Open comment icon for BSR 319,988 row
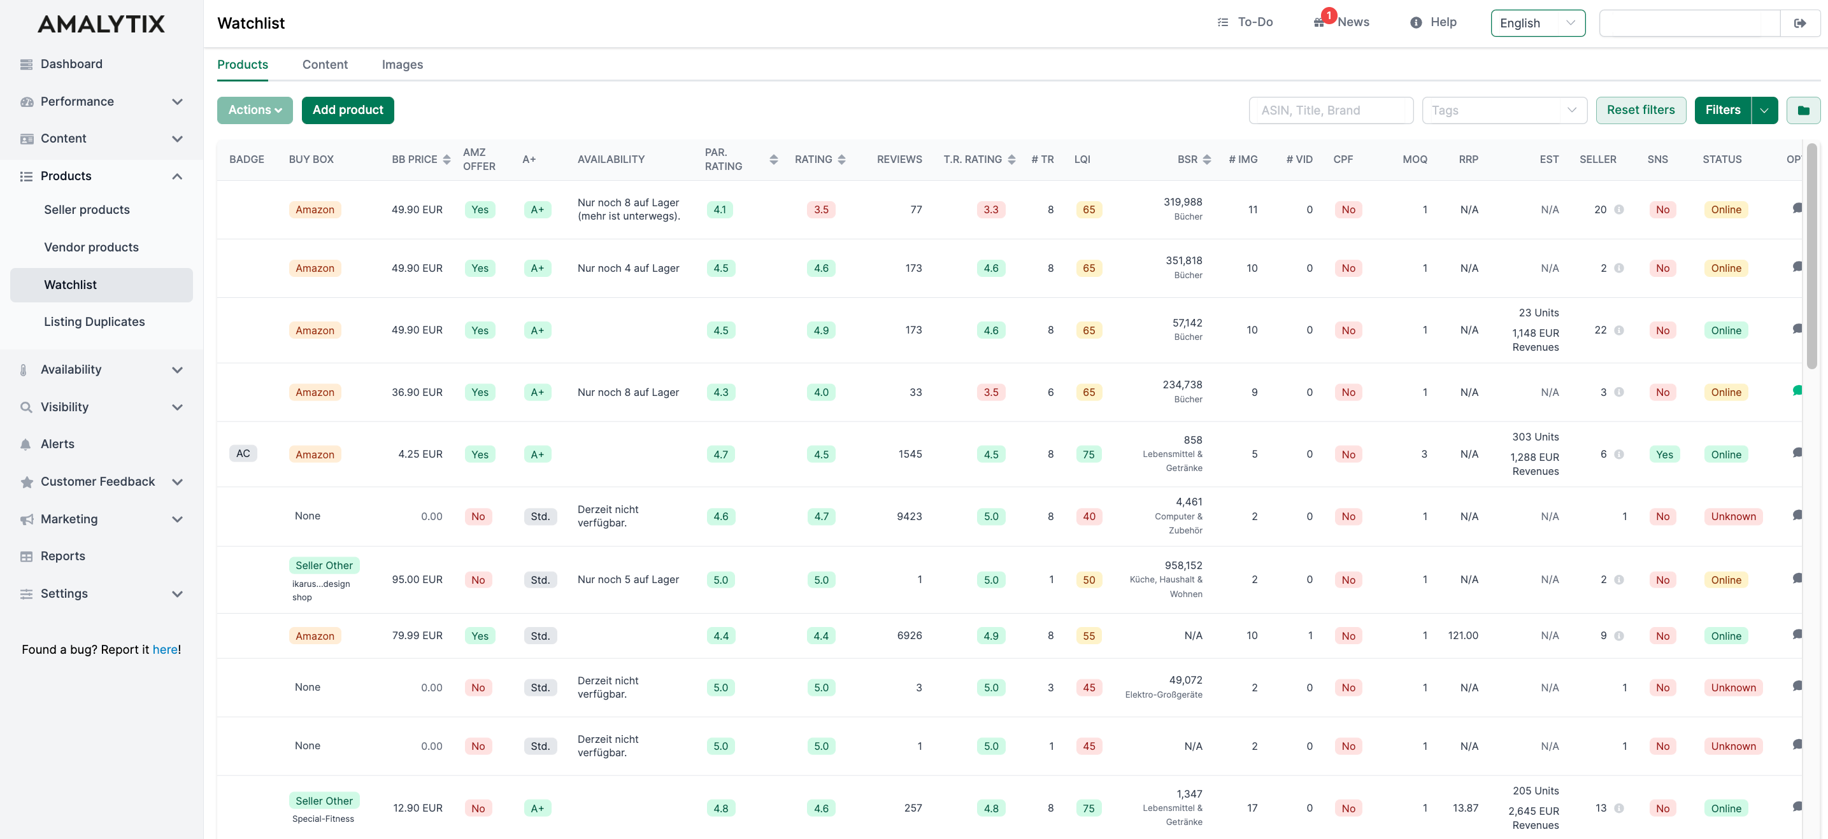The width and height of the screenshot is (1828, 839). click(x=1797, y=209)
